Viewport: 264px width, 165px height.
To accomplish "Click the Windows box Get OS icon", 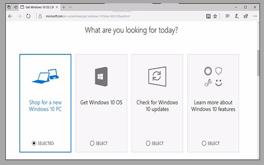I will coord(101,77).
